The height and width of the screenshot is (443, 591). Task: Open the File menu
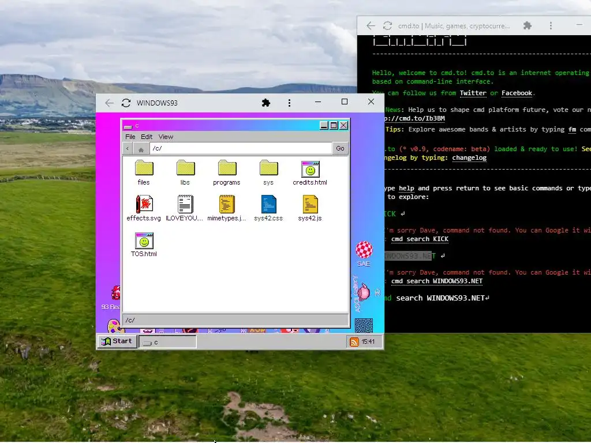click(x=130, y=137)
